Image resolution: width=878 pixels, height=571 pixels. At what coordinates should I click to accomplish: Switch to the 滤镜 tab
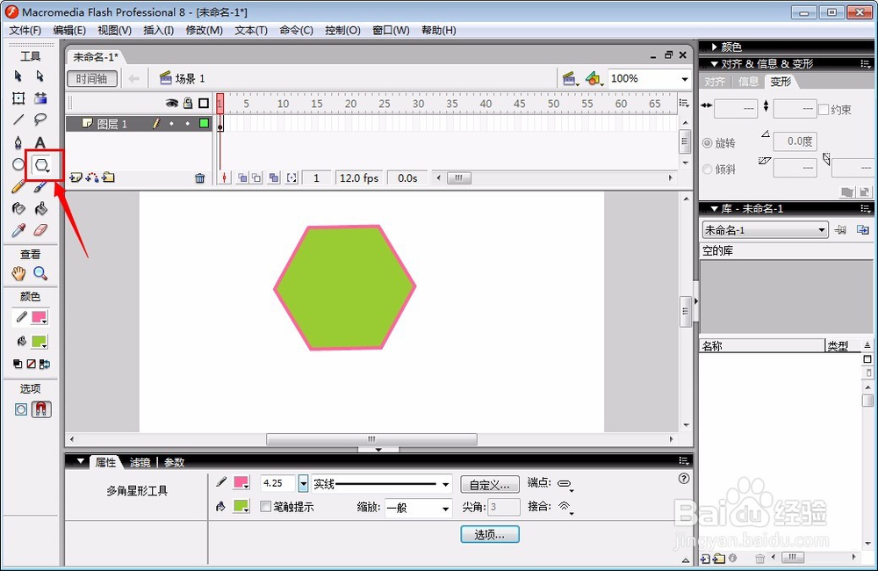click(x=140, y=462)
